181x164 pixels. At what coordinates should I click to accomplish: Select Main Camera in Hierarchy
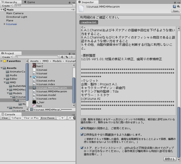click(15, 13)
